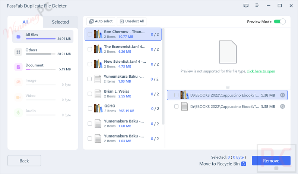Open the hamburger menu in title bar
Image resolution: width=298 pixels, height=174 pixels.
[257, 5]
